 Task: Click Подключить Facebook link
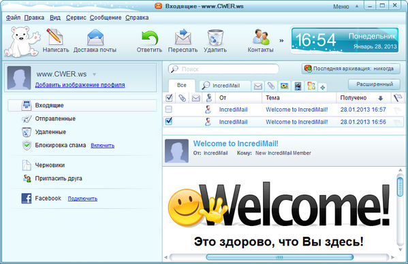tap(82, 199)
